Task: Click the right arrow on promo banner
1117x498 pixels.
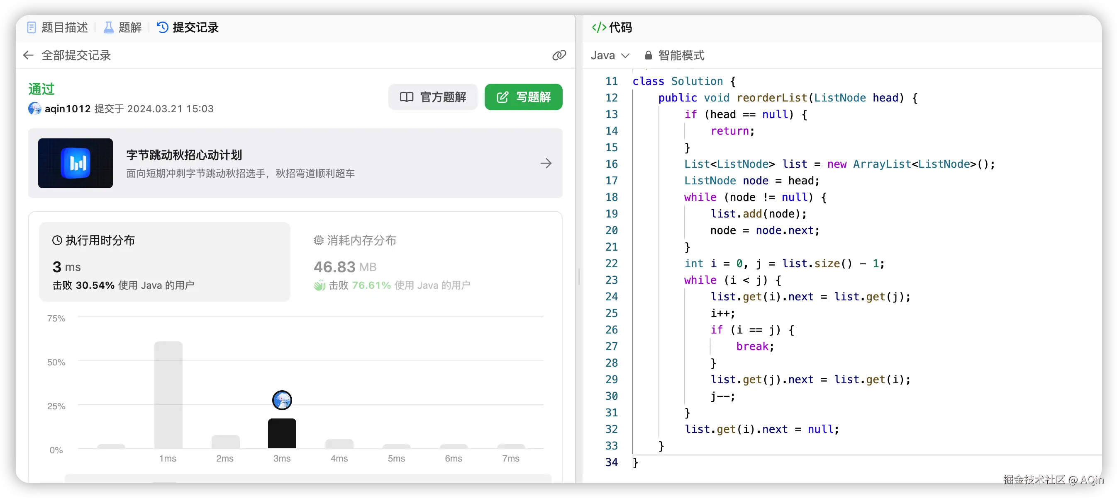Action: tap(546, 163)
